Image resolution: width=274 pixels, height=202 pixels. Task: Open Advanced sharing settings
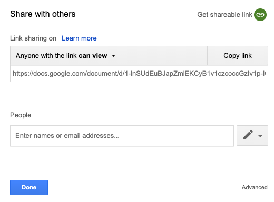tap(255, 187)
